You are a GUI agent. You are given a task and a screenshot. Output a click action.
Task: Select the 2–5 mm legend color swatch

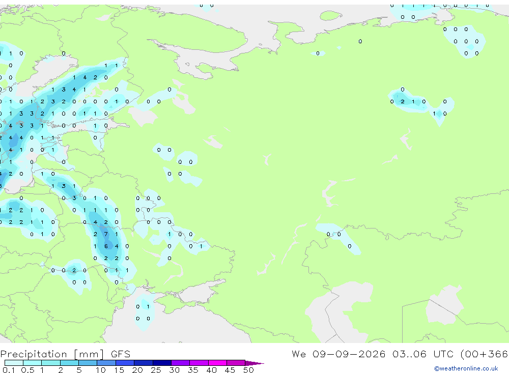tap(69, 363)
